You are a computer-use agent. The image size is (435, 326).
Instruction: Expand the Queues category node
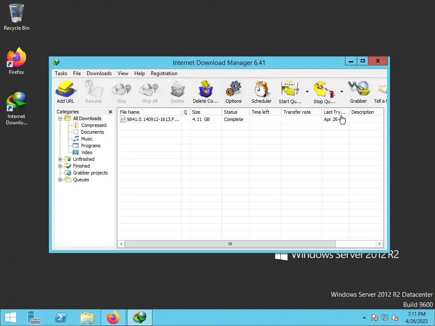pos(60,180)
